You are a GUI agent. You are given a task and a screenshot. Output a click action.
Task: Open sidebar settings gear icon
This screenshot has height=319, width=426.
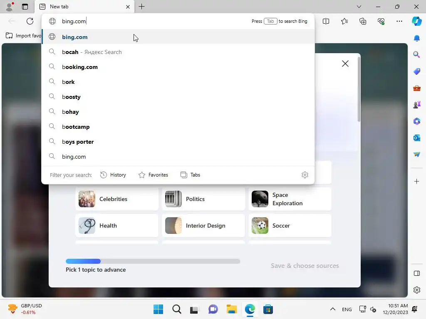(x=417, y=290)
